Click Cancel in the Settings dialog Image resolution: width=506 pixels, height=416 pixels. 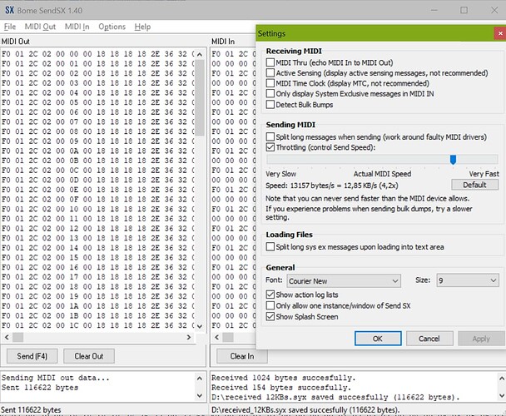tap(429, 339)
